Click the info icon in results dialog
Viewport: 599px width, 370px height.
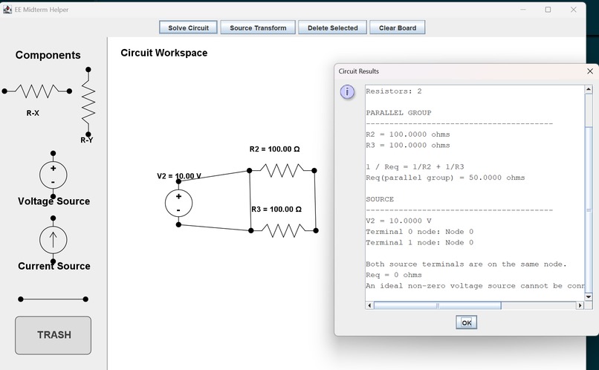pyautogui.click(x=347, y=92)
